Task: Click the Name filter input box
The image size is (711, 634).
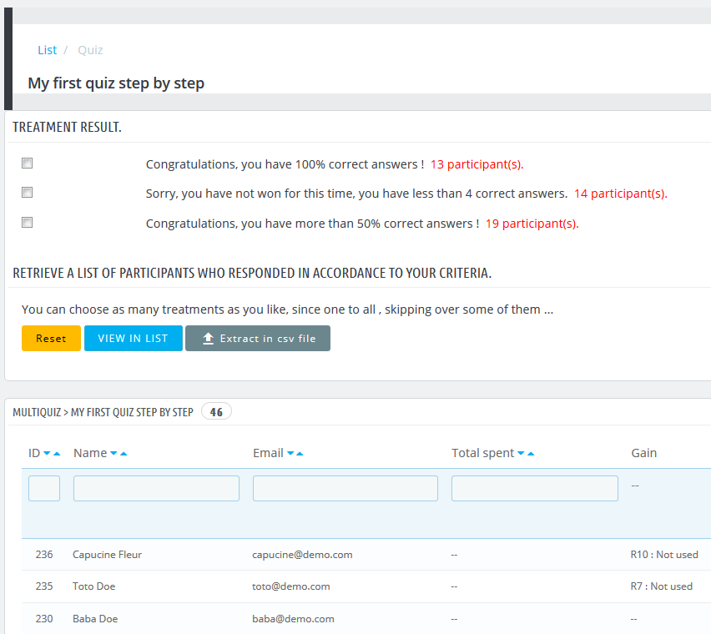Action: 156,488
